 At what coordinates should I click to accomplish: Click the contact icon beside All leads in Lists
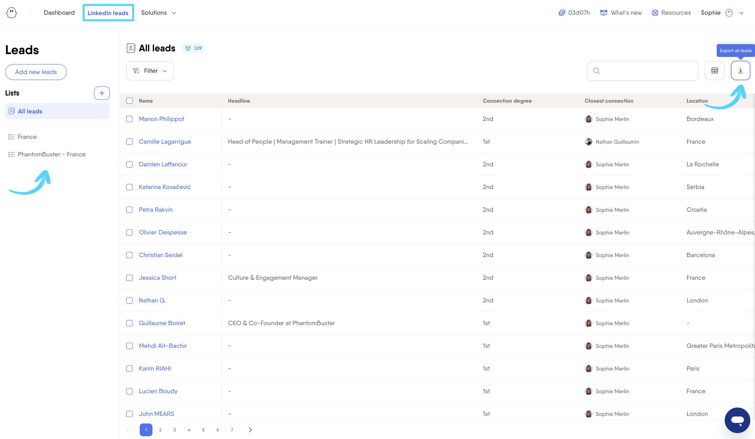[x=12, y=111]
